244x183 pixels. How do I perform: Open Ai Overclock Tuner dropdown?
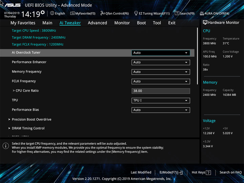point(161,53)
